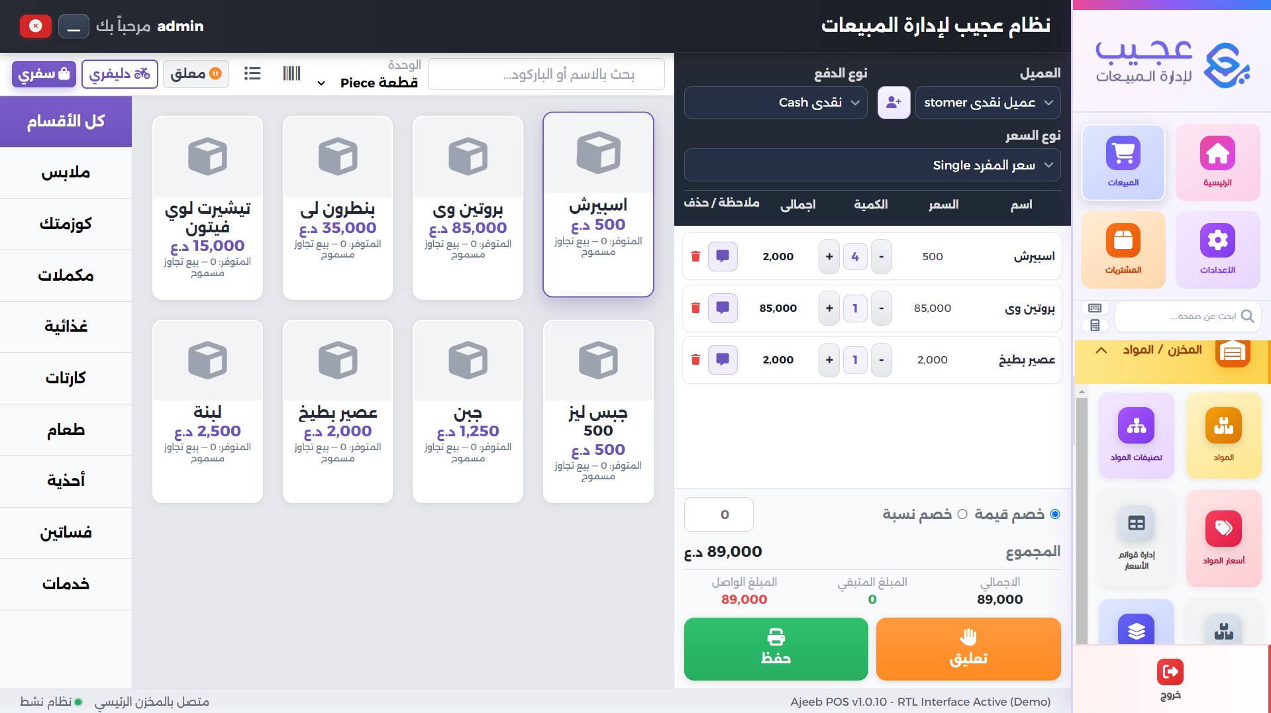Select مكملات category tab
Image resolution: width=1271 pixels, height=713 pixels.
pos(66,275)
